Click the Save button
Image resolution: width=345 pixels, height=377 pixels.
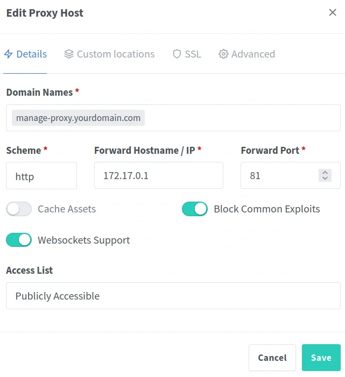coord(321,358)
